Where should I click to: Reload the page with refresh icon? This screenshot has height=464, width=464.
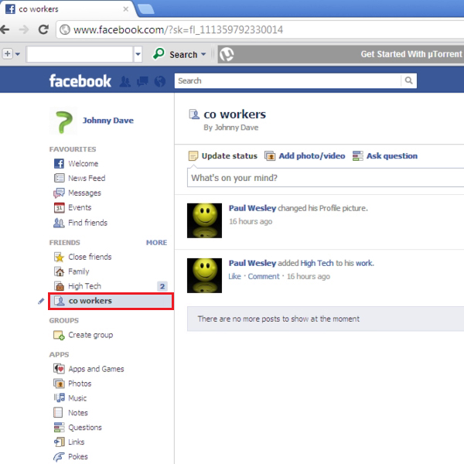tap(43, 29)
